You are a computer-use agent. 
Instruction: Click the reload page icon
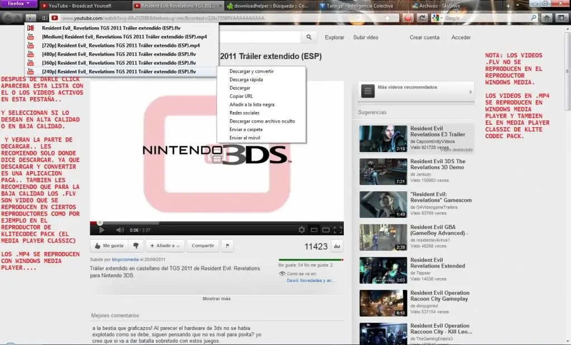pyautogui.click(x=422, y=18)
